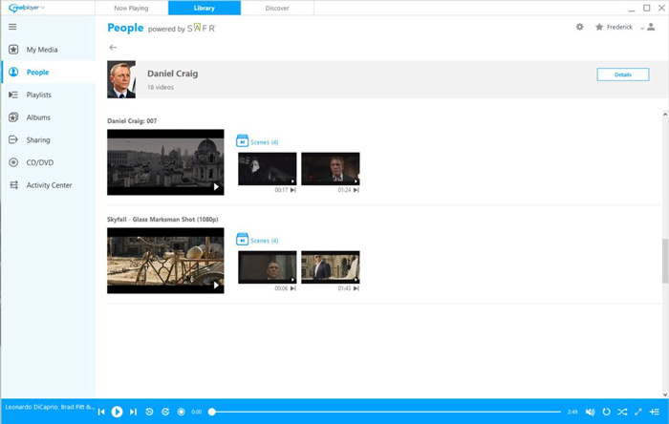Open CD/DVD section
The image size is (669, 424).
tap(40, 162)
